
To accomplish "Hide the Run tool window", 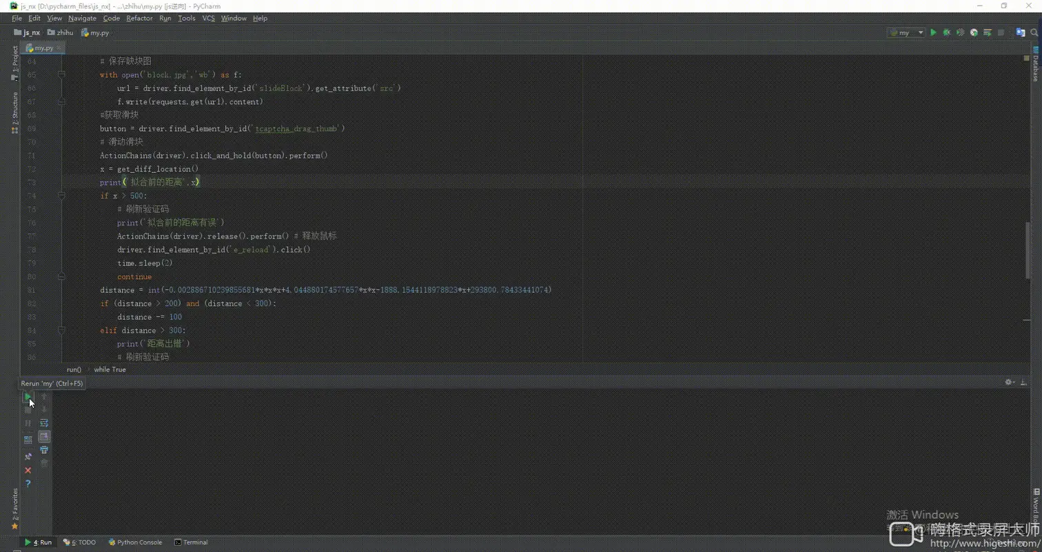I will coord(1022,382).
